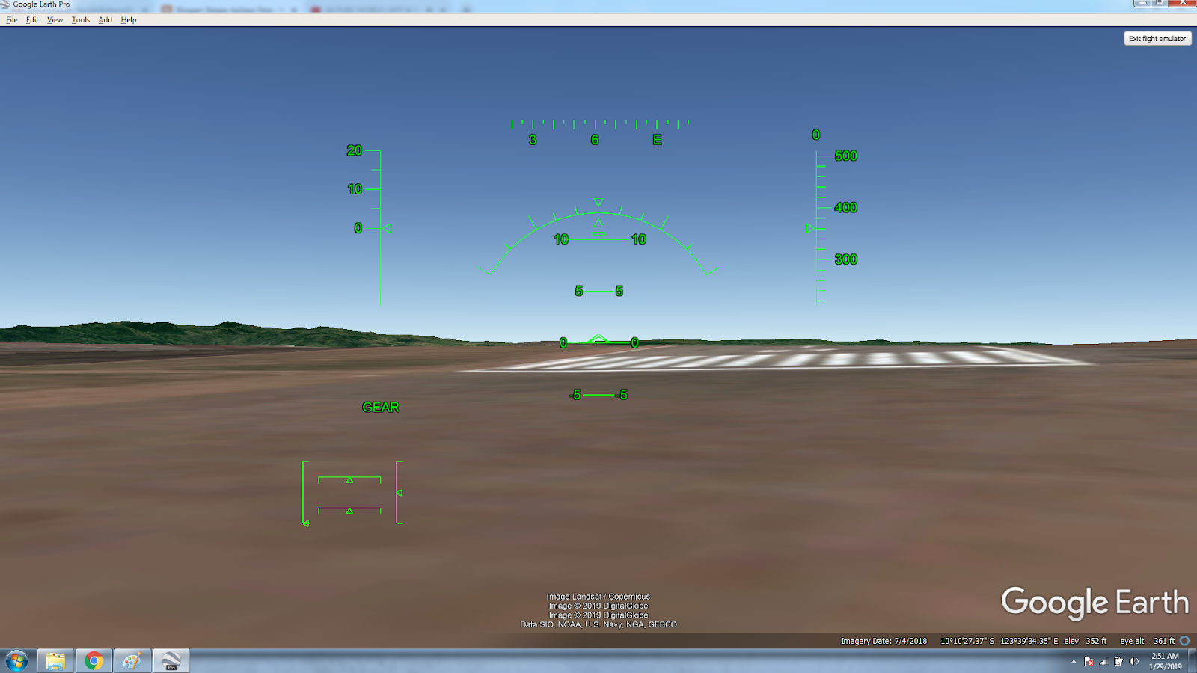Click the Windows Start orb
This screenshot has width=1197, height=673.
16,661
